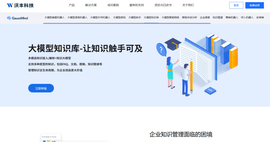The width and height of the screenshot is (270, 142).
Task: Click the 立即体验 button
Action: pos(41,88)
